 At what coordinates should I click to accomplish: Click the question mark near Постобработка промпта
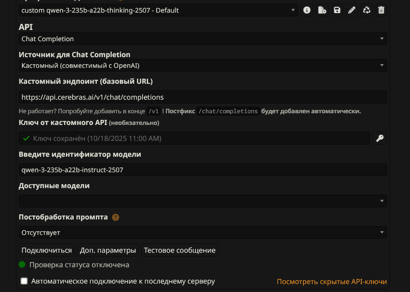pyautogui.click(x=115, y=217)
